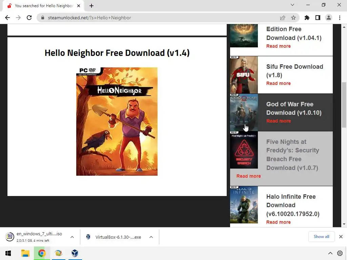Open the tab search chevron
347x260 pixels.
tap(292, 5)
